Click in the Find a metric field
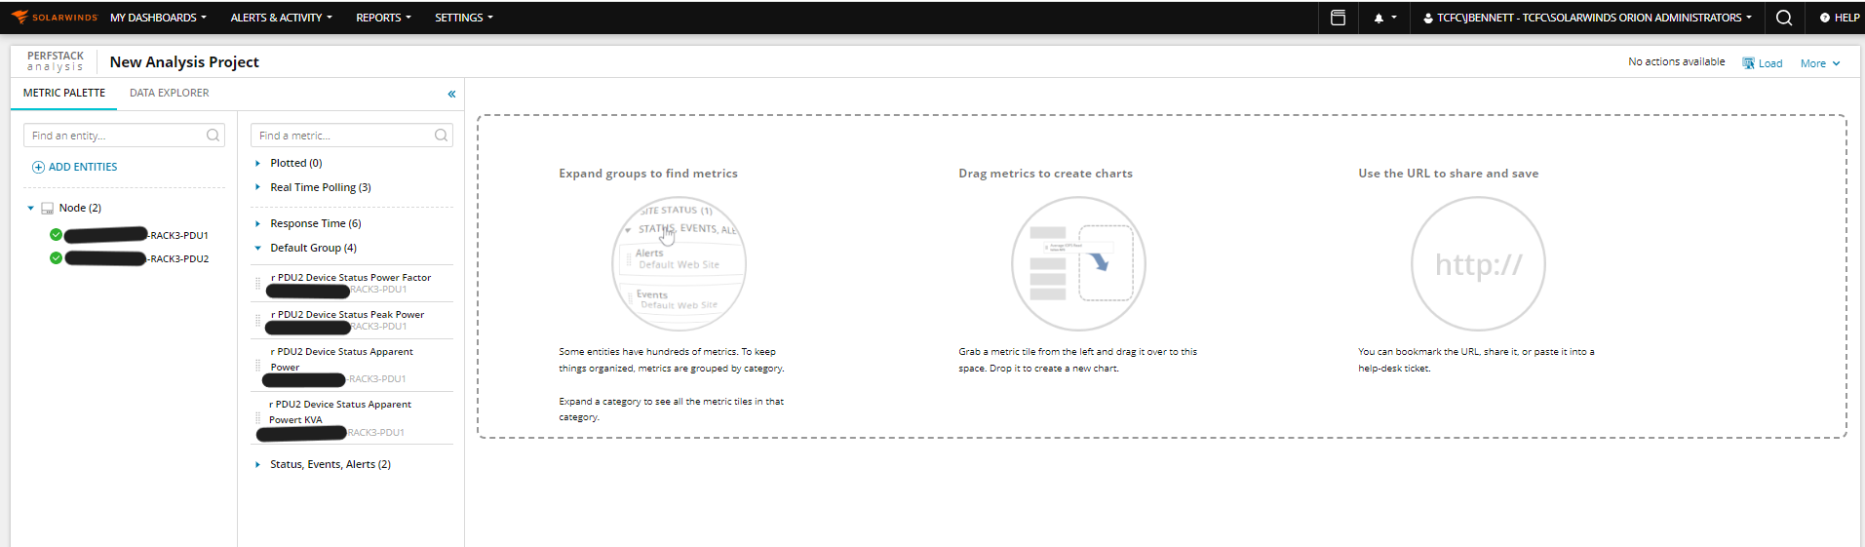 coord(352,136)
